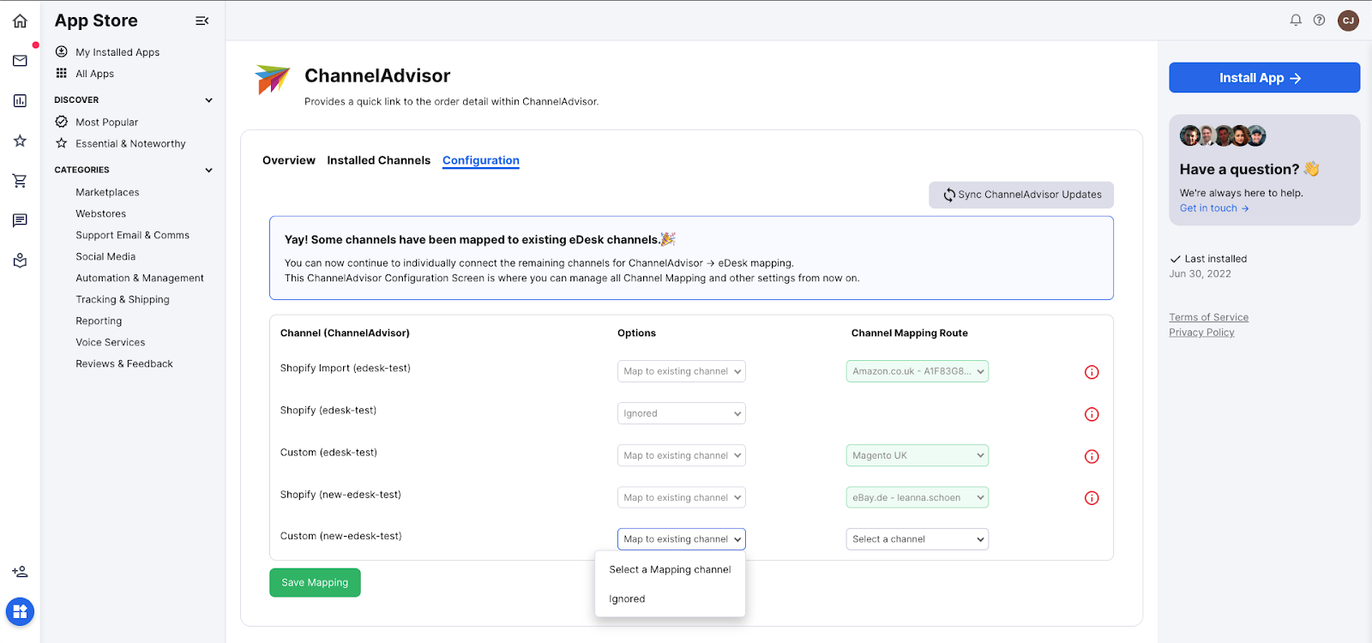Open Reporting category
The image size is (1372, 643).
click(99, 321)
